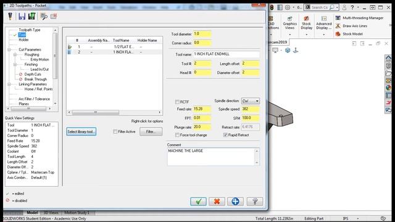
Task: Click the SolidWorks help question mark icon
Action: [352, 7]
